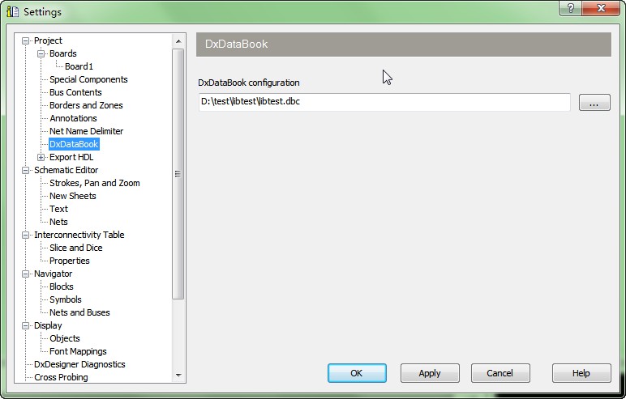Image resolution: width=626 pixels, height=399 pixels.
Task: Collapse the Interconnectivity Table node
Action: tap(26, 236)
